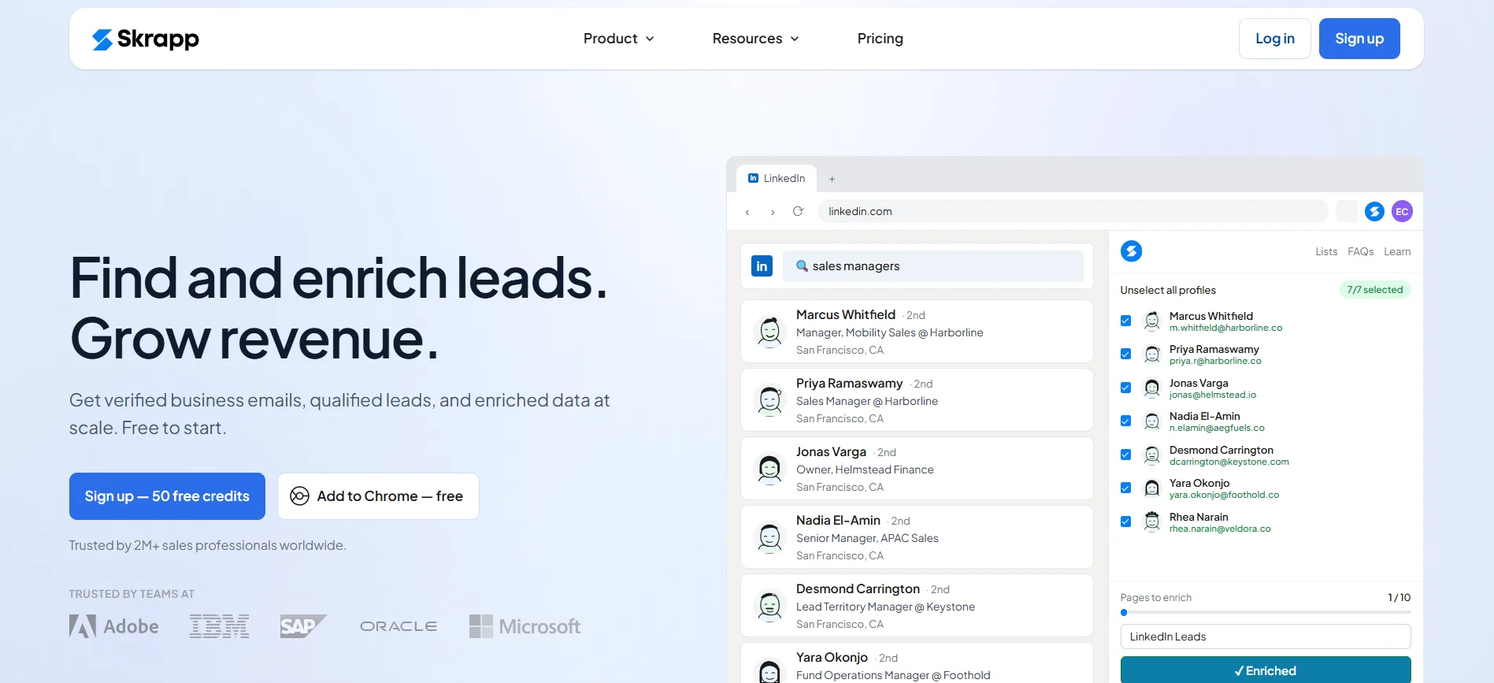Open the Skrapp extension icon in toolbar

1374,211
